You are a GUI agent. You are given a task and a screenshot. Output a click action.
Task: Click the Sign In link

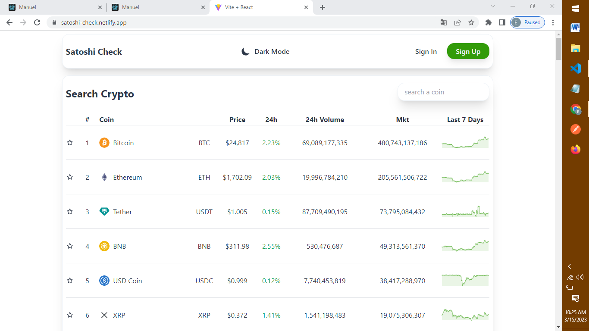(426, 52)
